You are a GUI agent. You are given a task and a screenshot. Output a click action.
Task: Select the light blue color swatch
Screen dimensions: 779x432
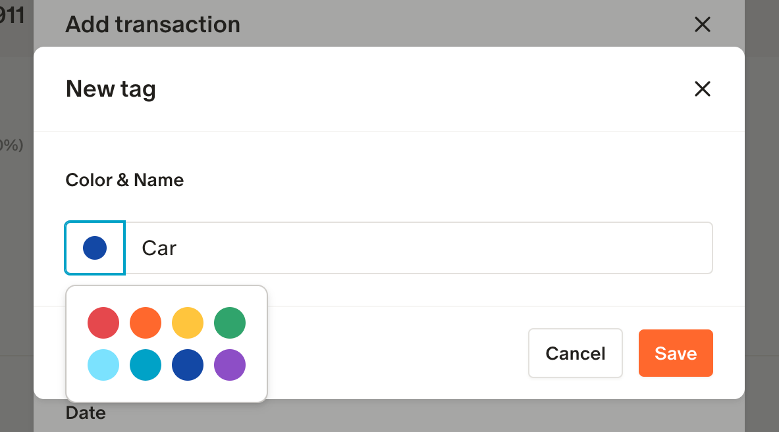tap(103, 365)
